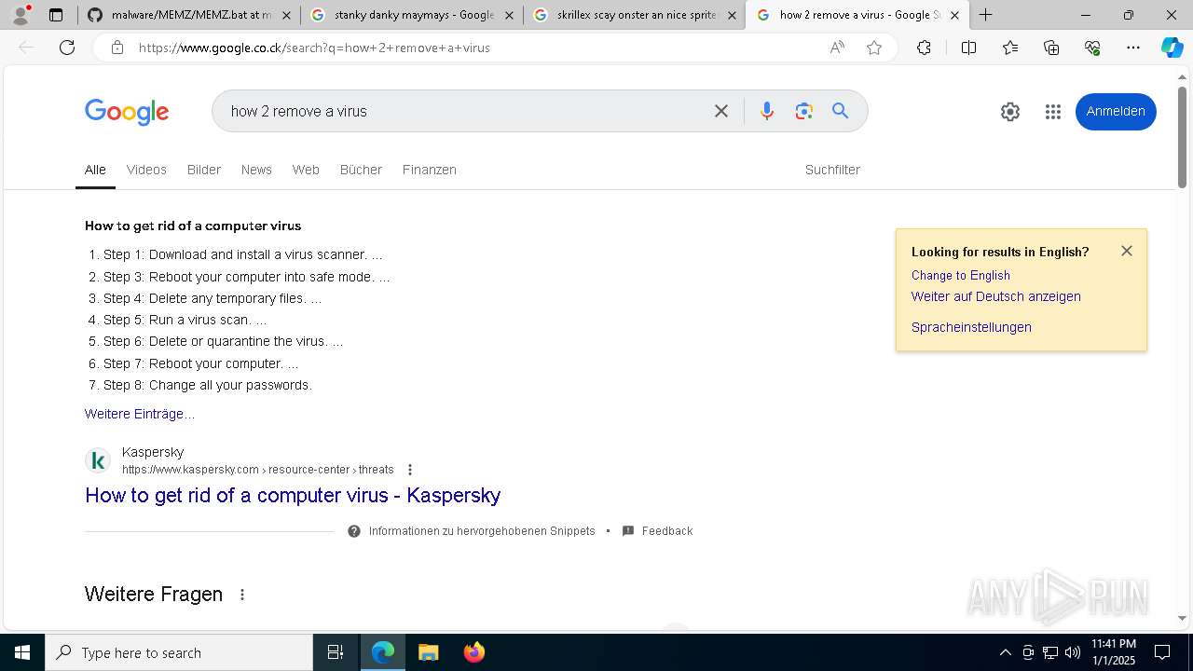Open the Suchfilter options
The image size is (1193, 671).
coord(832,170)
